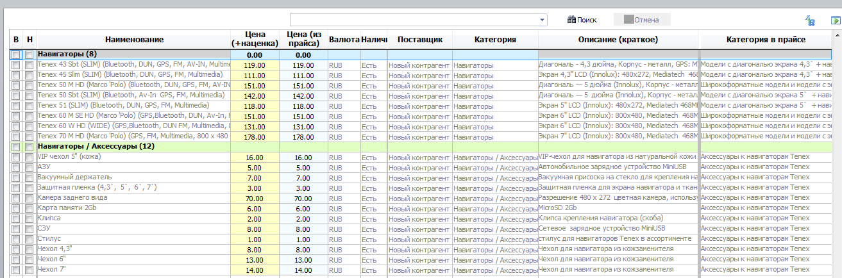Click the 119.00 markup price of Tenex 43
The height and width of the screenshot is (278, 842).
pos(255,65)
